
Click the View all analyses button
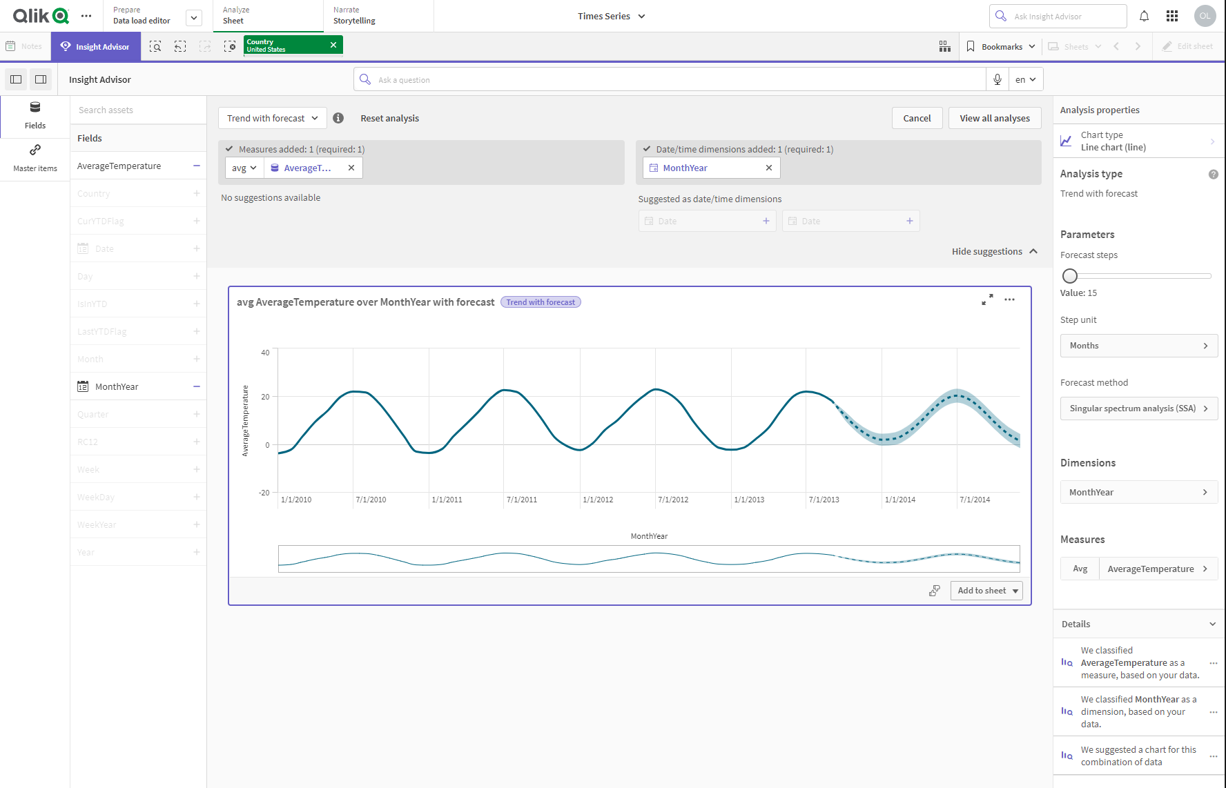tap(994, 118)
